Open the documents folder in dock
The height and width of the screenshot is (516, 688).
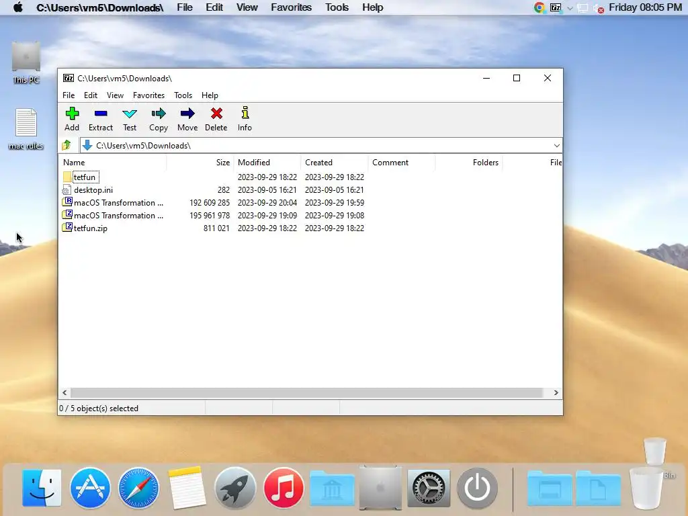[x=598, y=489]
